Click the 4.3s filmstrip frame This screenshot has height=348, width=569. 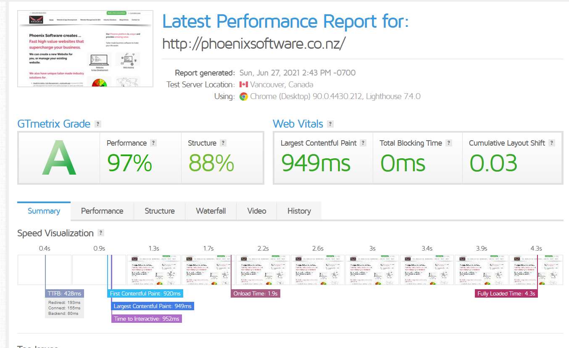(536, 270)
